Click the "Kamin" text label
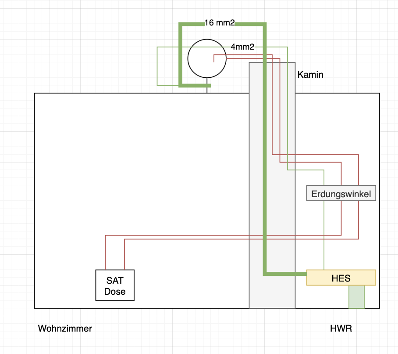The width and height of the screenshot is (398, 354). point(310,75)
